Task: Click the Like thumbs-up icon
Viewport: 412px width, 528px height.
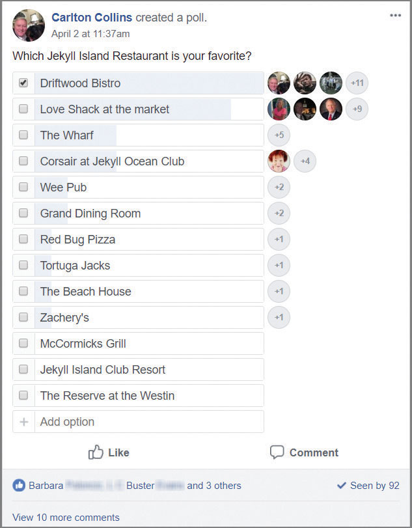Action: pyautogui.click(x=96, y=452)
